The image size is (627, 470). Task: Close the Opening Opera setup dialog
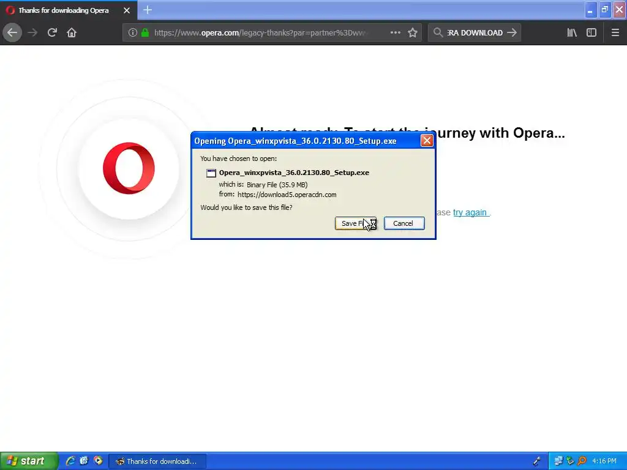tap(427, 141)
